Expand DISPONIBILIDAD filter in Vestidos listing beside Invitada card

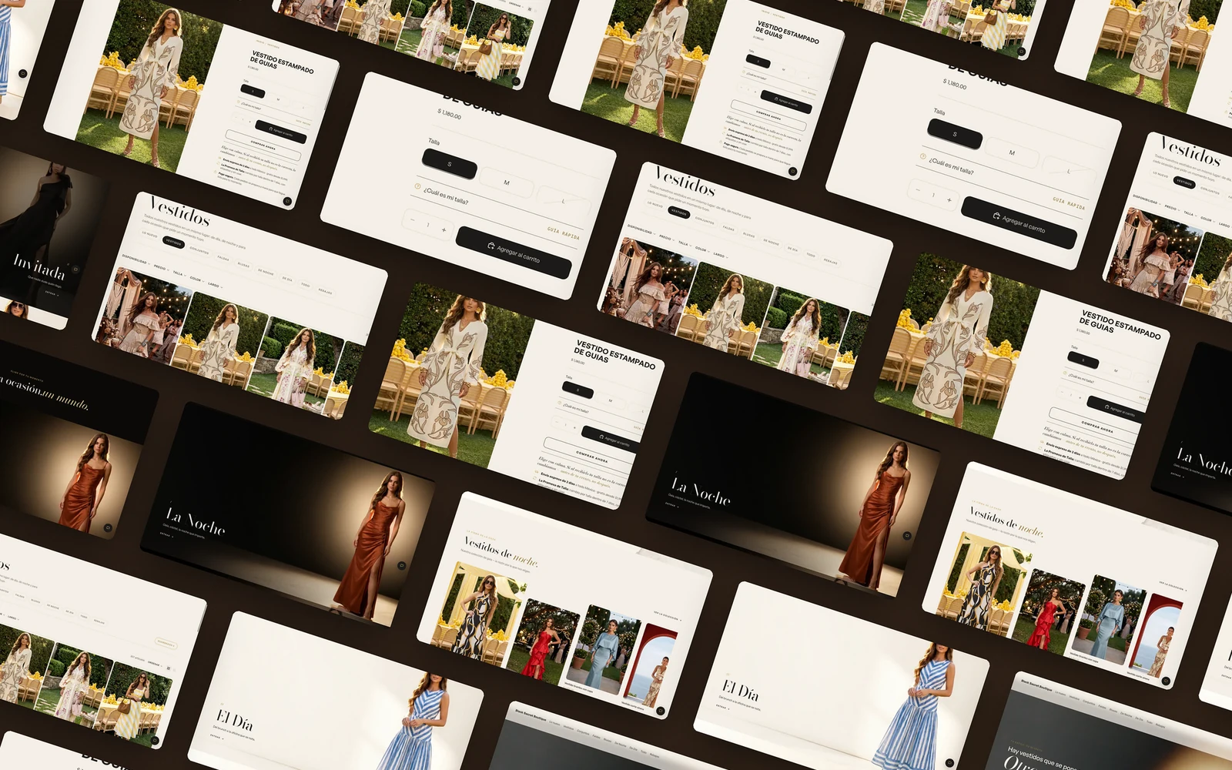tap(135, 260)
